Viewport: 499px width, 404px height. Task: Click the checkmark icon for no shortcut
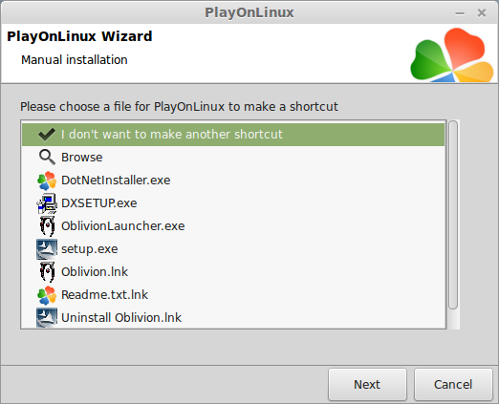coord(47,135)
